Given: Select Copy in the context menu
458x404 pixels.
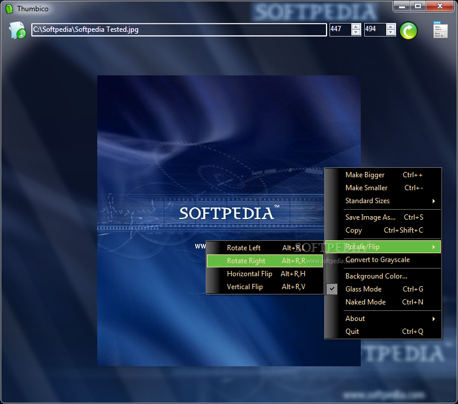Looking at the screenshot, I should point(383,230).
